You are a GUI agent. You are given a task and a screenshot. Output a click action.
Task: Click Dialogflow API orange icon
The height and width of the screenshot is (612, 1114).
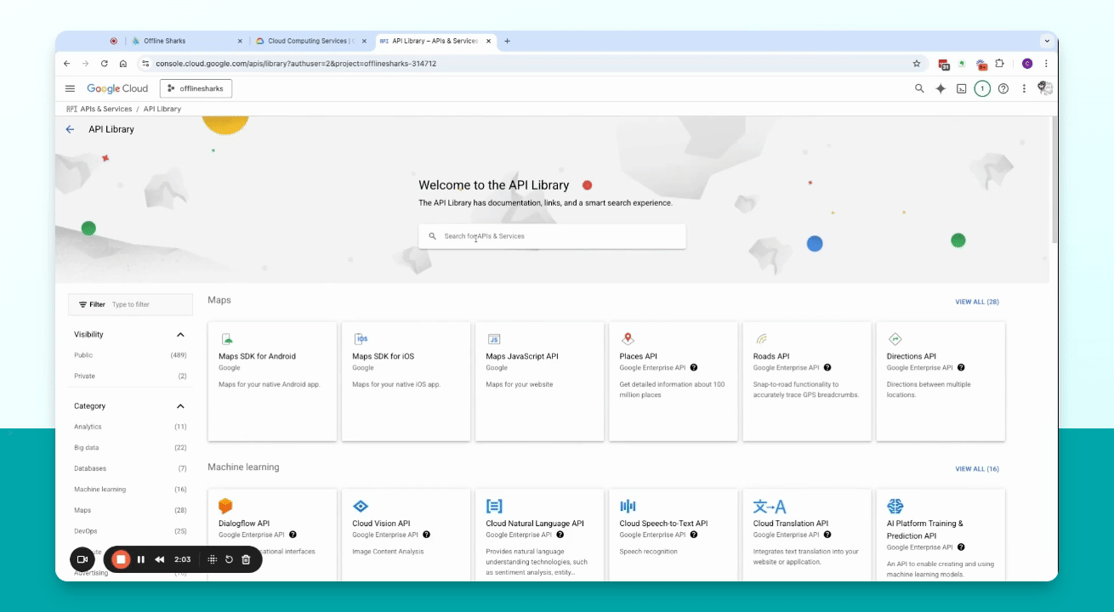pyautogui.click(x=225, y=507)
